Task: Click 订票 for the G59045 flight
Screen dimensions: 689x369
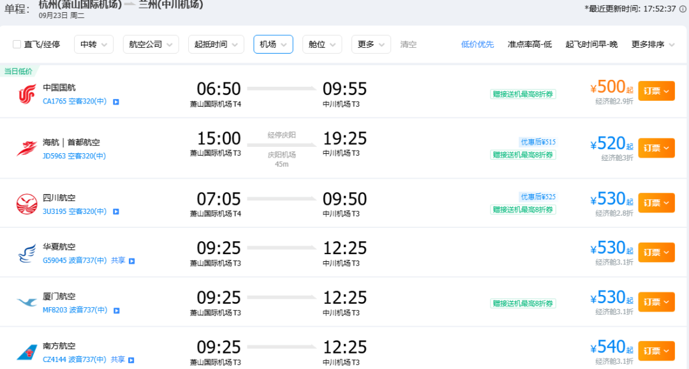Action: click(656, 252)
